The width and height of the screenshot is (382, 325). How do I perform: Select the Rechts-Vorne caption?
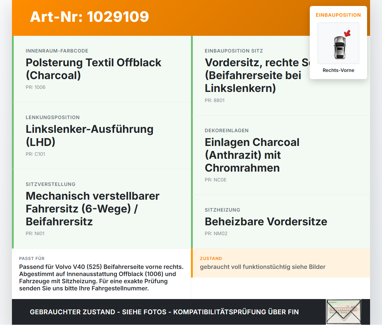(338, 70)
